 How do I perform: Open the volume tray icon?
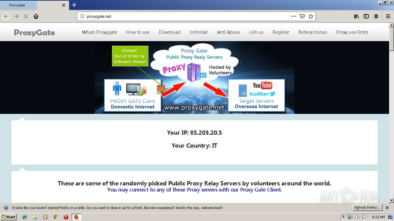(x=357, y=217)
